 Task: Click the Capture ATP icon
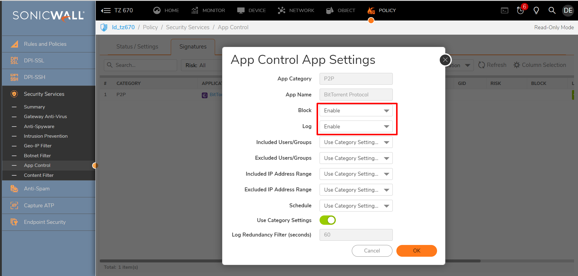coord(14,205)
